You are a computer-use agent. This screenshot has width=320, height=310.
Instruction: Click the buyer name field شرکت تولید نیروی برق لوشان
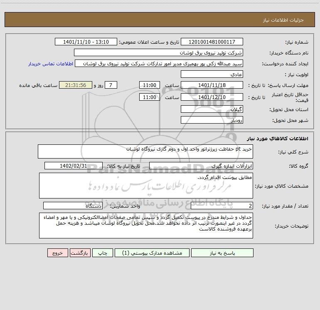(x=158, y=52)
